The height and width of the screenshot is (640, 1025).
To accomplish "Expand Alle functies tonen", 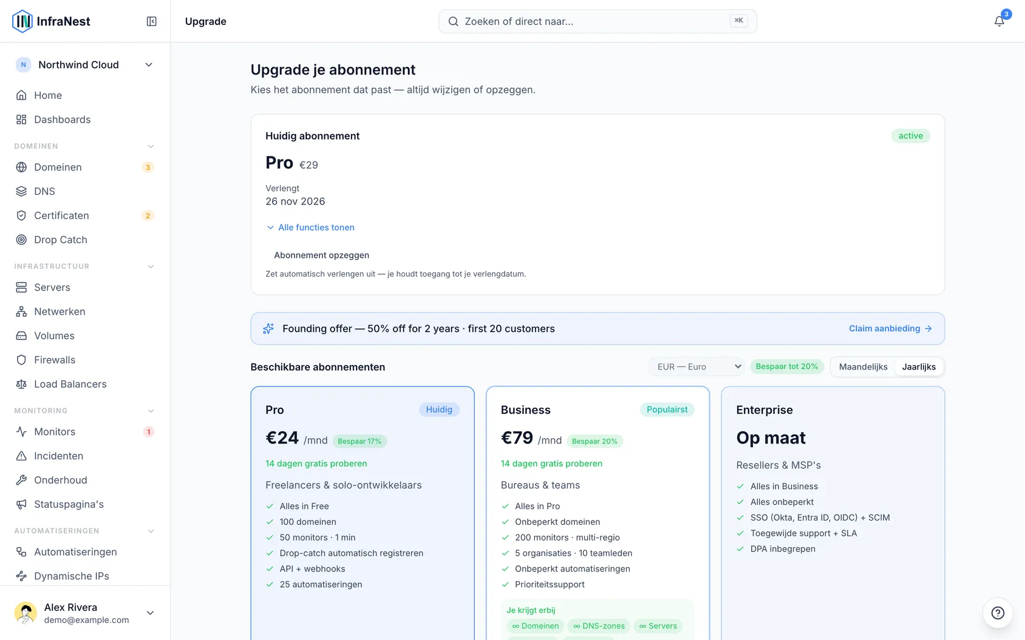I will point(310,227).
